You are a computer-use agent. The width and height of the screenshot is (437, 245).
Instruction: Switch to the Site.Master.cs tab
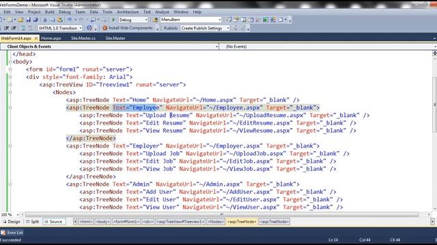[83, 38]
